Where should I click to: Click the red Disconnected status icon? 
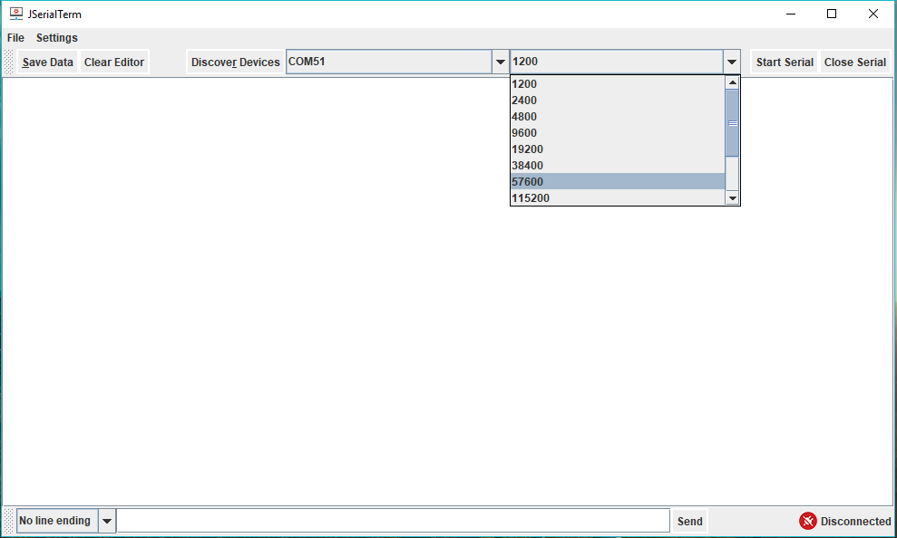pos(808,521)
